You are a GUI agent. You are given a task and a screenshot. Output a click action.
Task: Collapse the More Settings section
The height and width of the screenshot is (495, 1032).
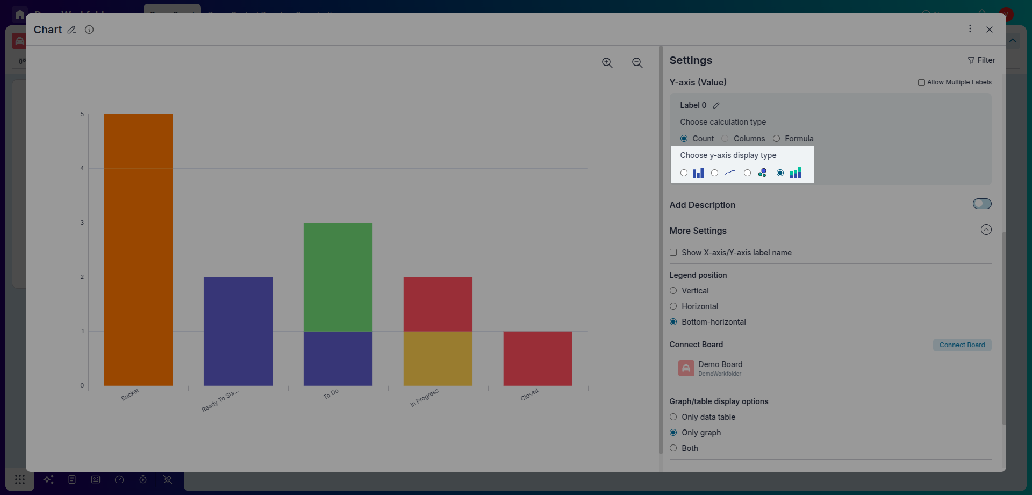click(x=986, y=230)
